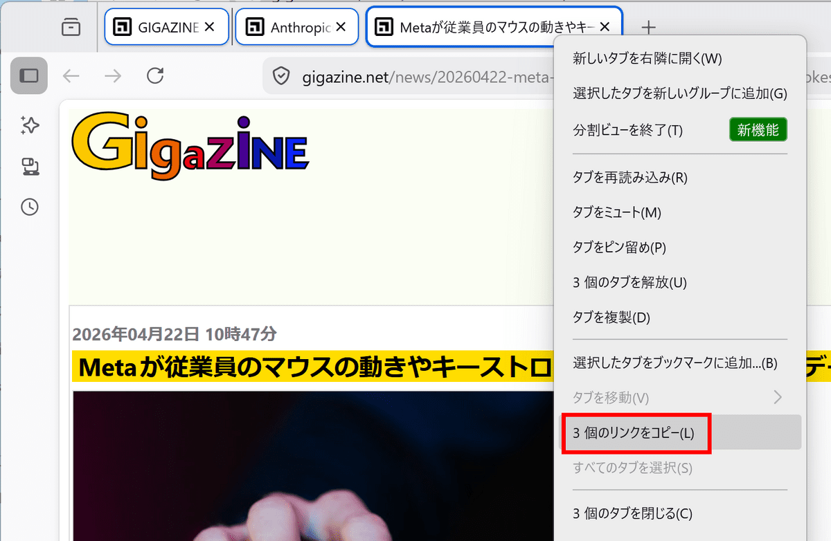Click the shield icon in address bar
Image resolution: width=831 pixels, height=541 pixels.
point(281,76)
